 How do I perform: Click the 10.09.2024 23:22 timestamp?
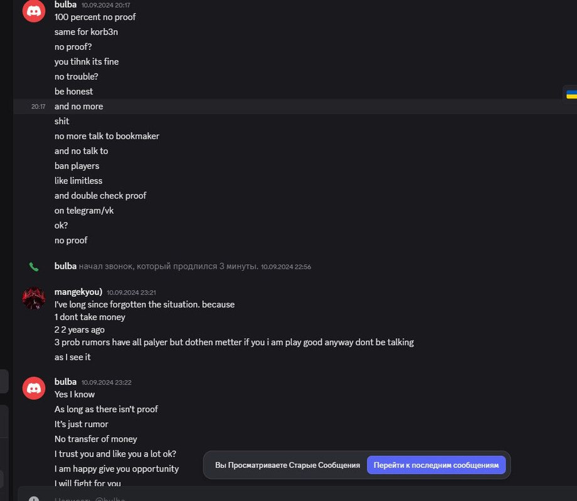(106, 382)
